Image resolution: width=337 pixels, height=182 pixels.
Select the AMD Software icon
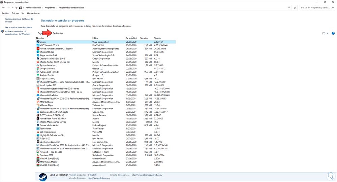pos(38,102)
